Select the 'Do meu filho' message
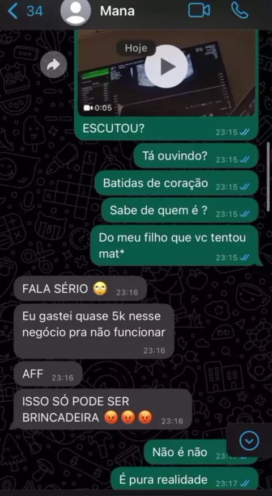Image resolution: width=272 pixels, height=496 pixels. 175,246
